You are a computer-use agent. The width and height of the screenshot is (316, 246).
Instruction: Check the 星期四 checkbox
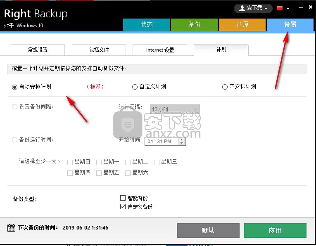[x=70, y=173]
